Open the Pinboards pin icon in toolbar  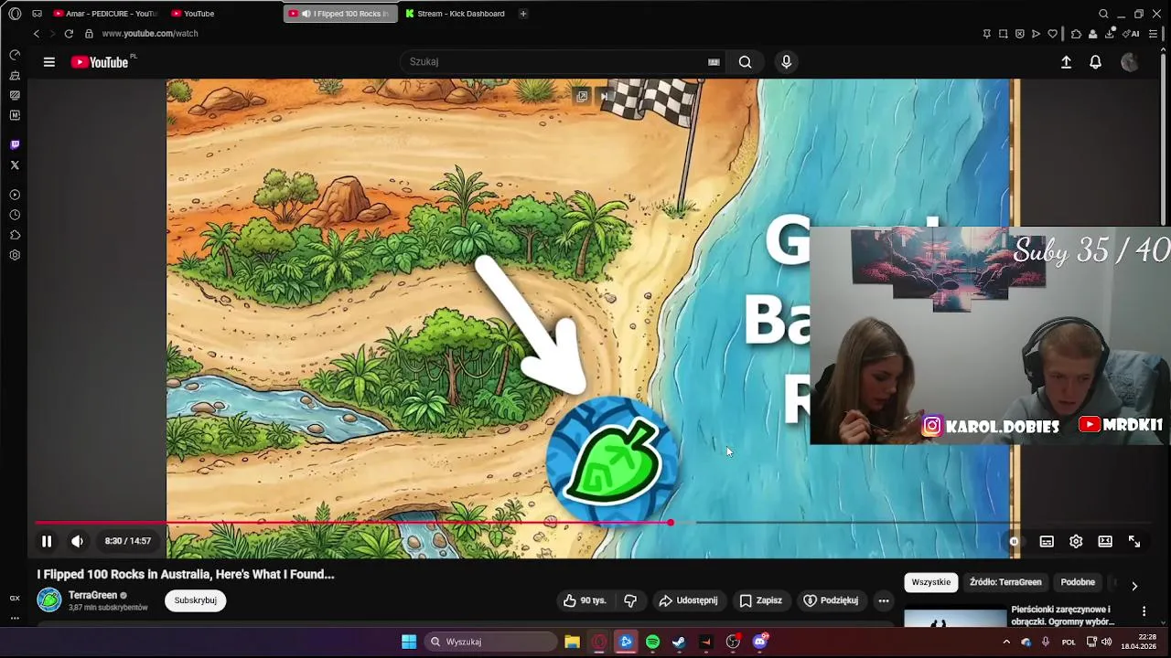click(986, 34)
